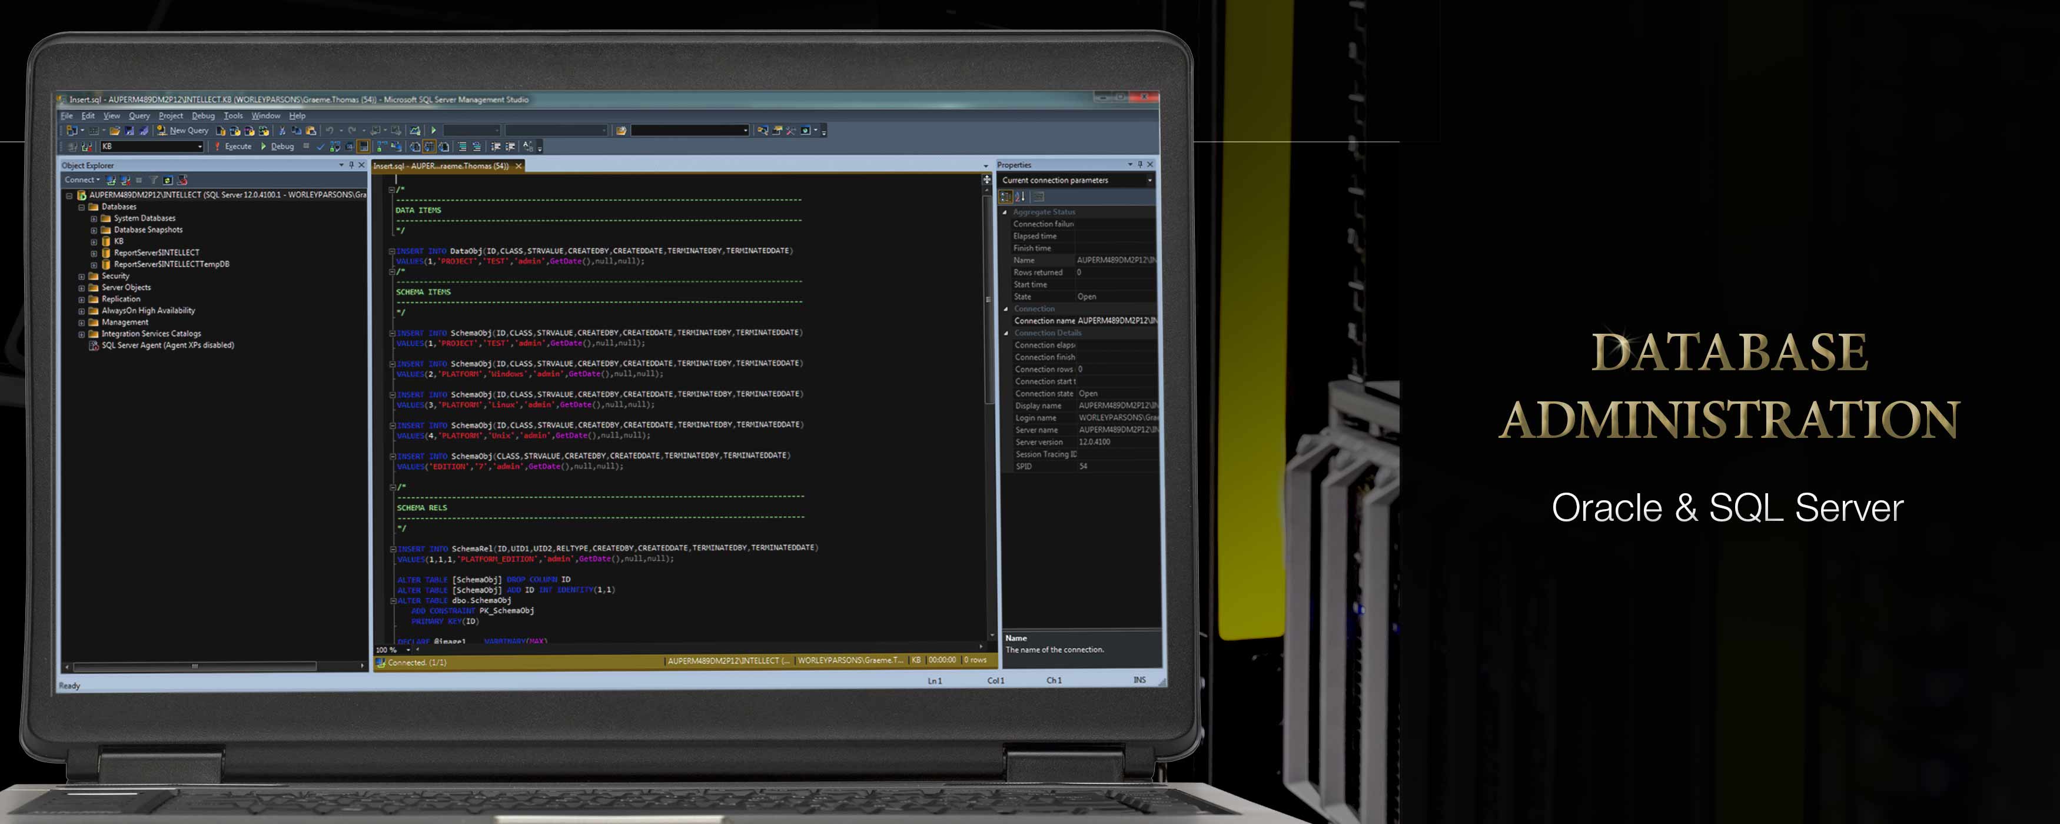2060x824 pixels.
Task: Select AlwaysOn High Availability folder
Action: 148,310
